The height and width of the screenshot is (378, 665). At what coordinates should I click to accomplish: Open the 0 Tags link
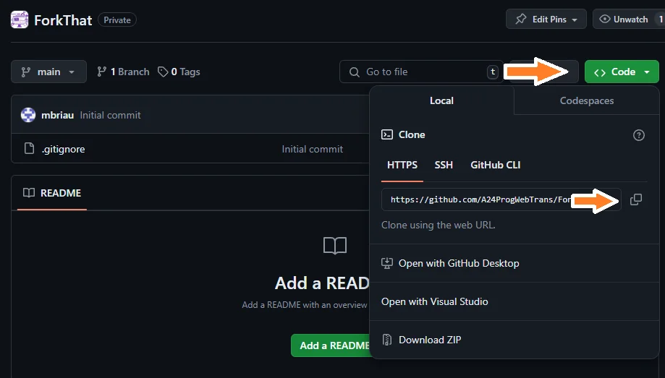[x=179, y=72]
